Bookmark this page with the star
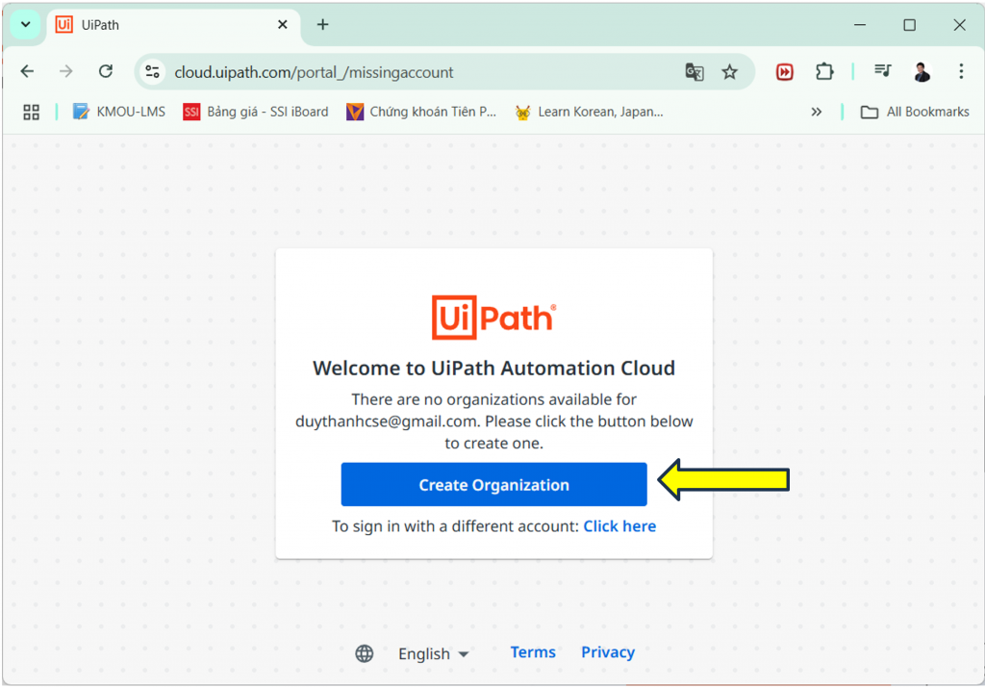Viewport: 985px width, 688px height. pos(729,72)
